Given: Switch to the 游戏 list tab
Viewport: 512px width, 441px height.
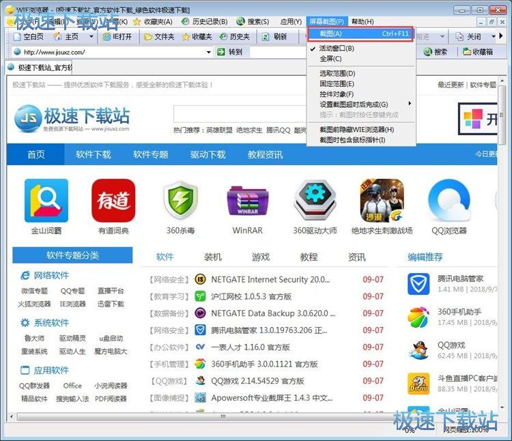Looking at the screenshot, I should coord(261,257).
